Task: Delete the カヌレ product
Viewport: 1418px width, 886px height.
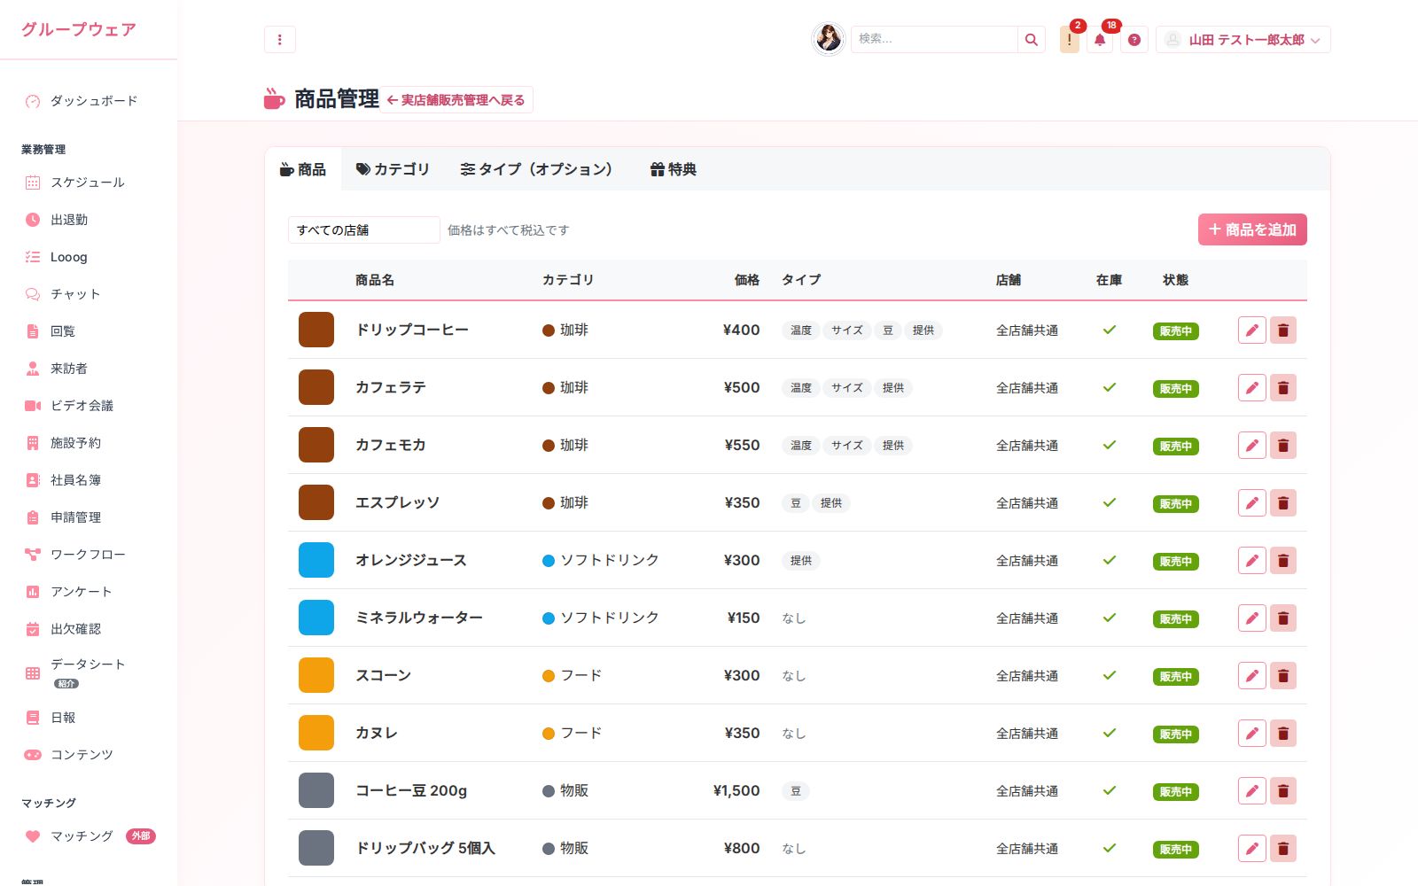Action: point(1282,734)
